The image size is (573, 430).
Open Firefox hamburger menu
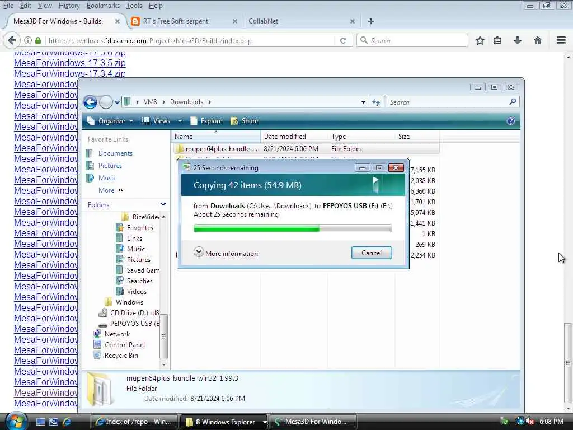(561, 40)
